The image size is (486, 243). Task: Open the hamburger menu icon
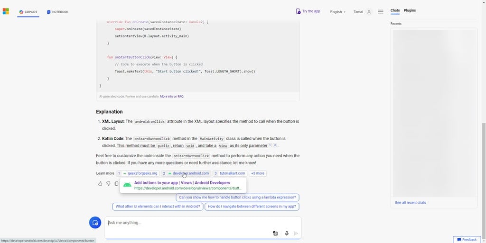(x=381, y=12)
